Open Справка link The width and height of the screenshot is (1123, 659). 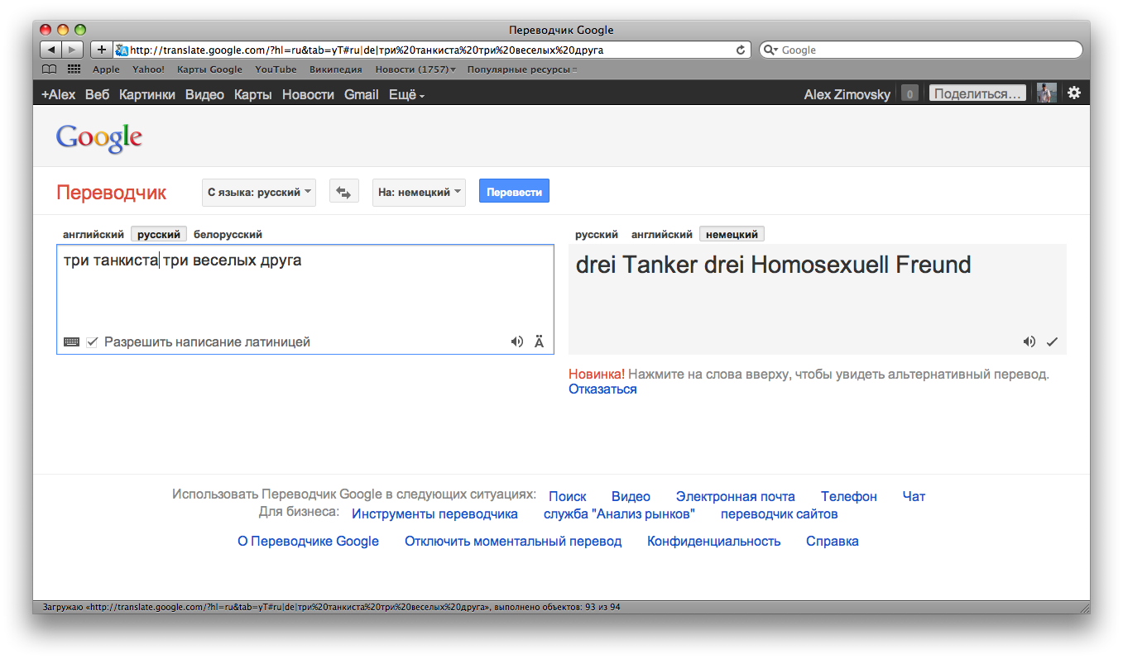pyautogui.click(x=833, y=541)
